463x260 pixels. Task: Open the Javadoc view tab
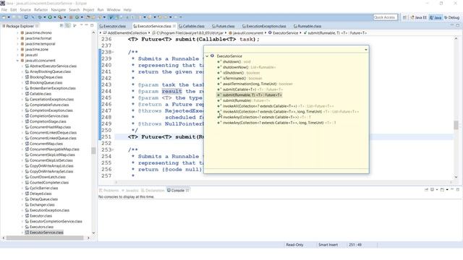(x=130, y=191)
